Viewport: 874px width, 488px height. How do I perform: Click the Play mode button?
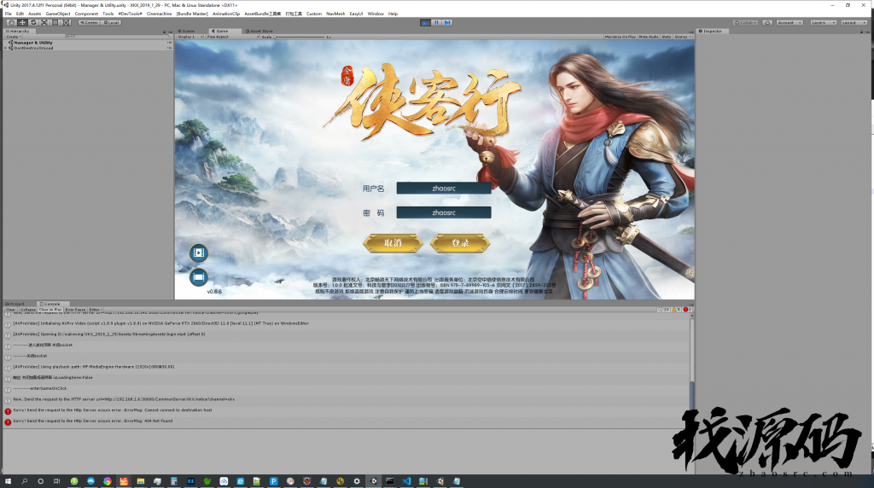(425, 23)
